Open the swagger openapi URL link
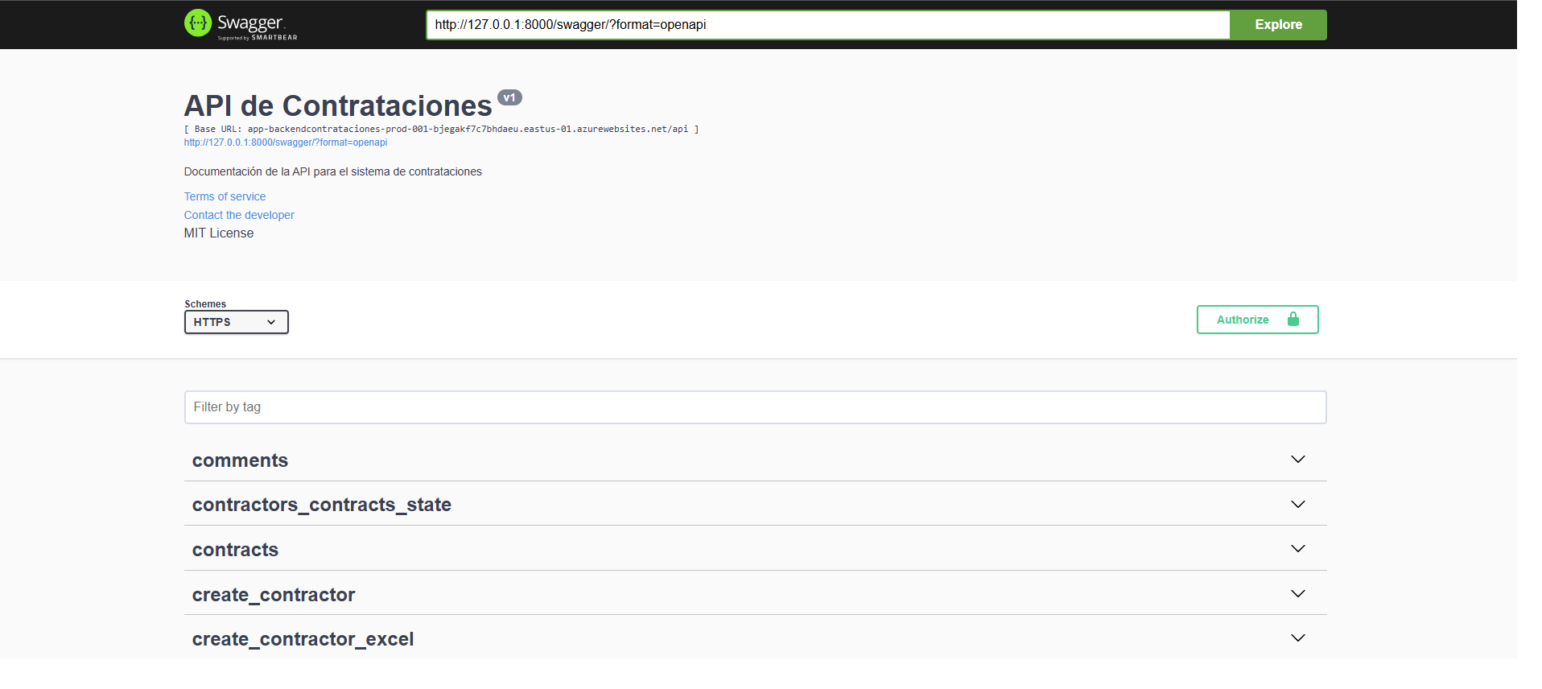The height and width of the screenshot is (689, 1542). coord(285,142)
